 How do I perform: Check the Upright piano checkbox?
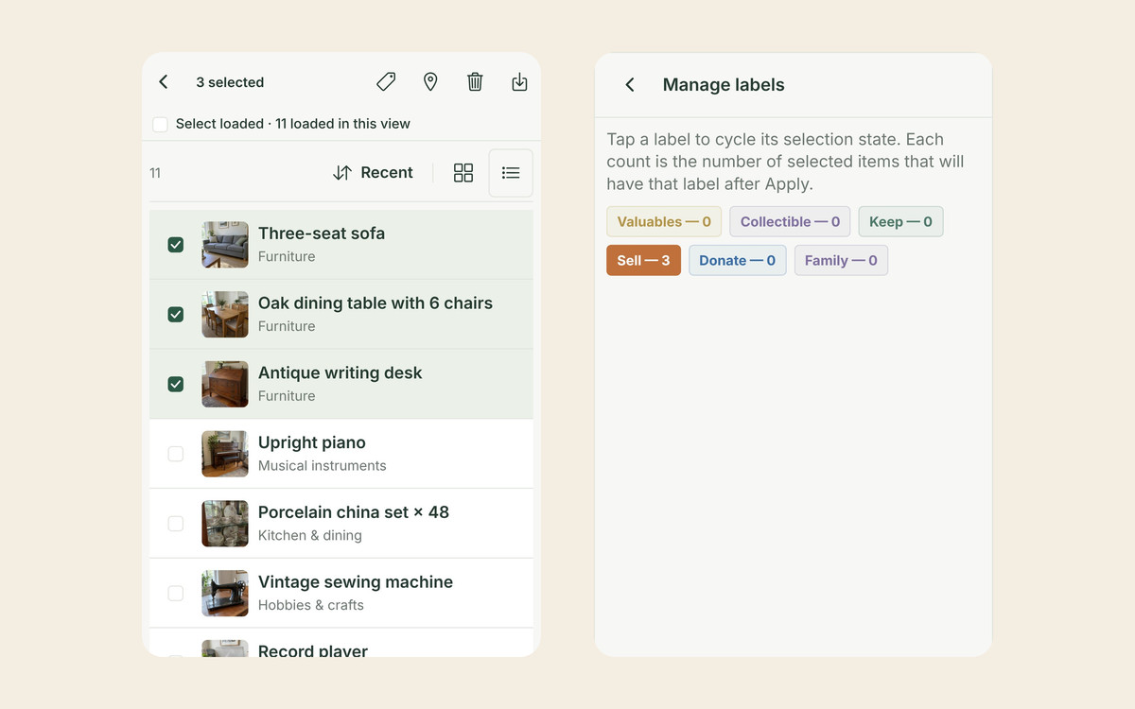pyautogui.click(x=176, y=454)
